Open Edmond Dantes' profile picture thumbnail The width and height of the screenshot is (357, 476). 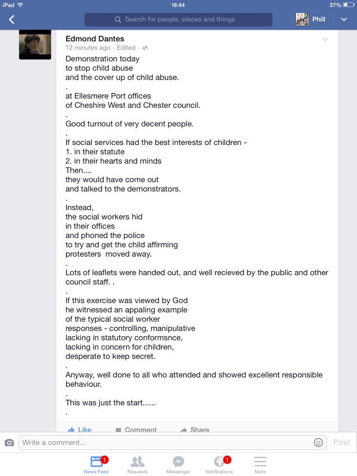point(35,45)
